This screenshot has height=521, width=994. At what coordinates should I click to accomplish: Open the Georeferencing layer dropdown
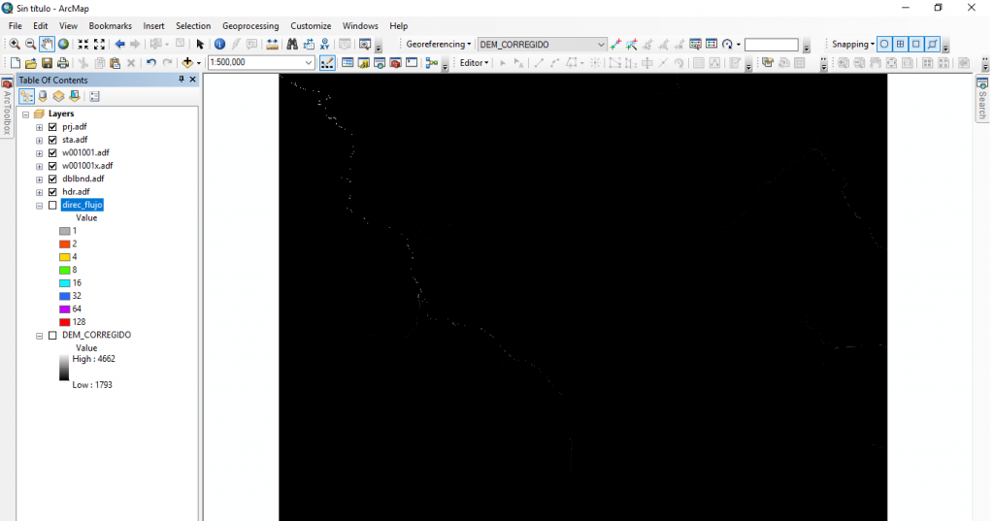601,45
